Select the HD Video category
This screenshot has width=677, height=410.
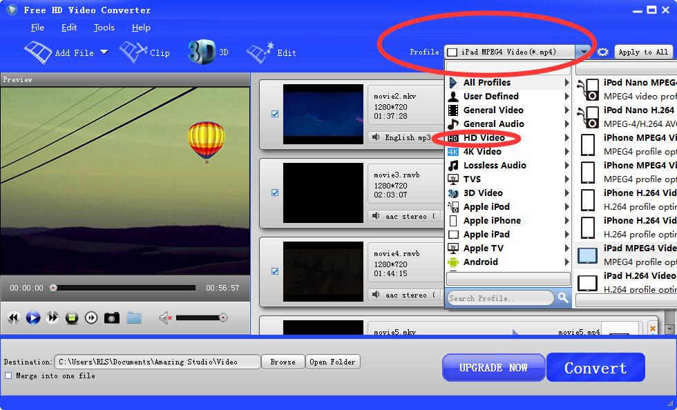click(x=508, y=137)
